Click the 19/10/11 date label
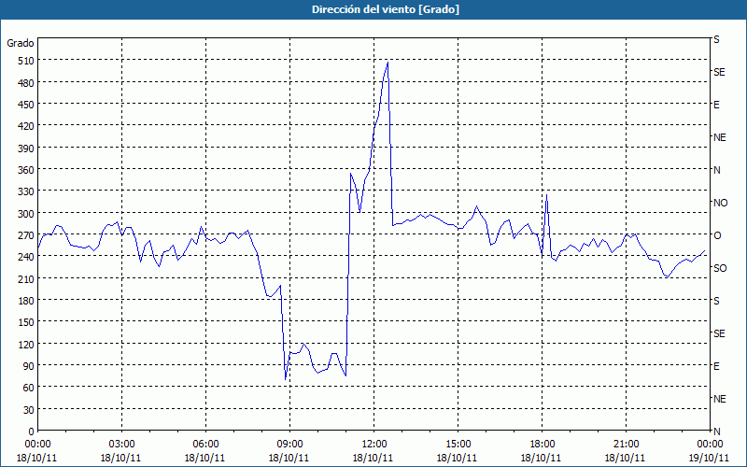The image size is (747, 467). [x=710, y=458]
